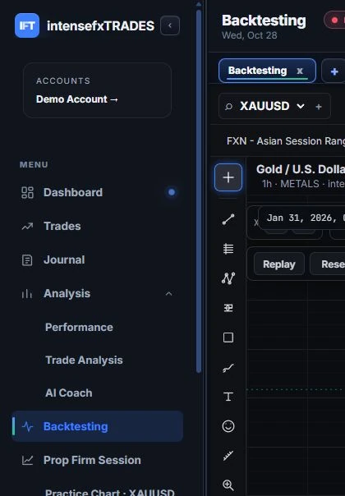This screenshot has height=496, width=345.
Task: Collapse the sidebar with the chevron button
Action: click(x=170, y=25)
